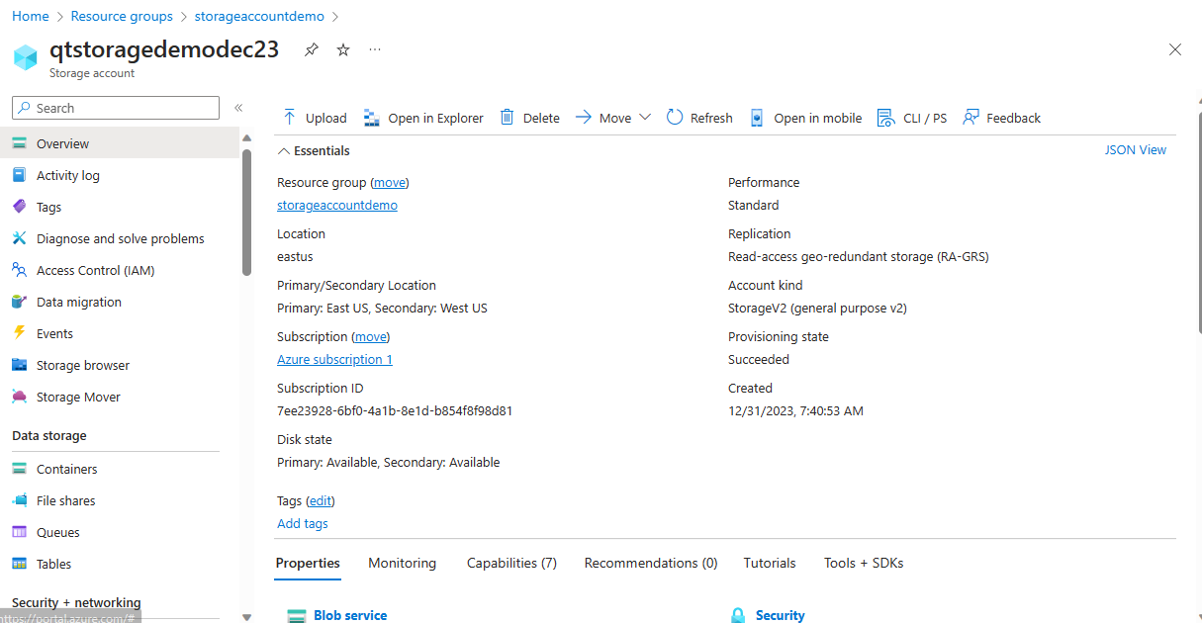Click the Containers icon
This screenshot has width=1202, height=623.
coord(19,469)
